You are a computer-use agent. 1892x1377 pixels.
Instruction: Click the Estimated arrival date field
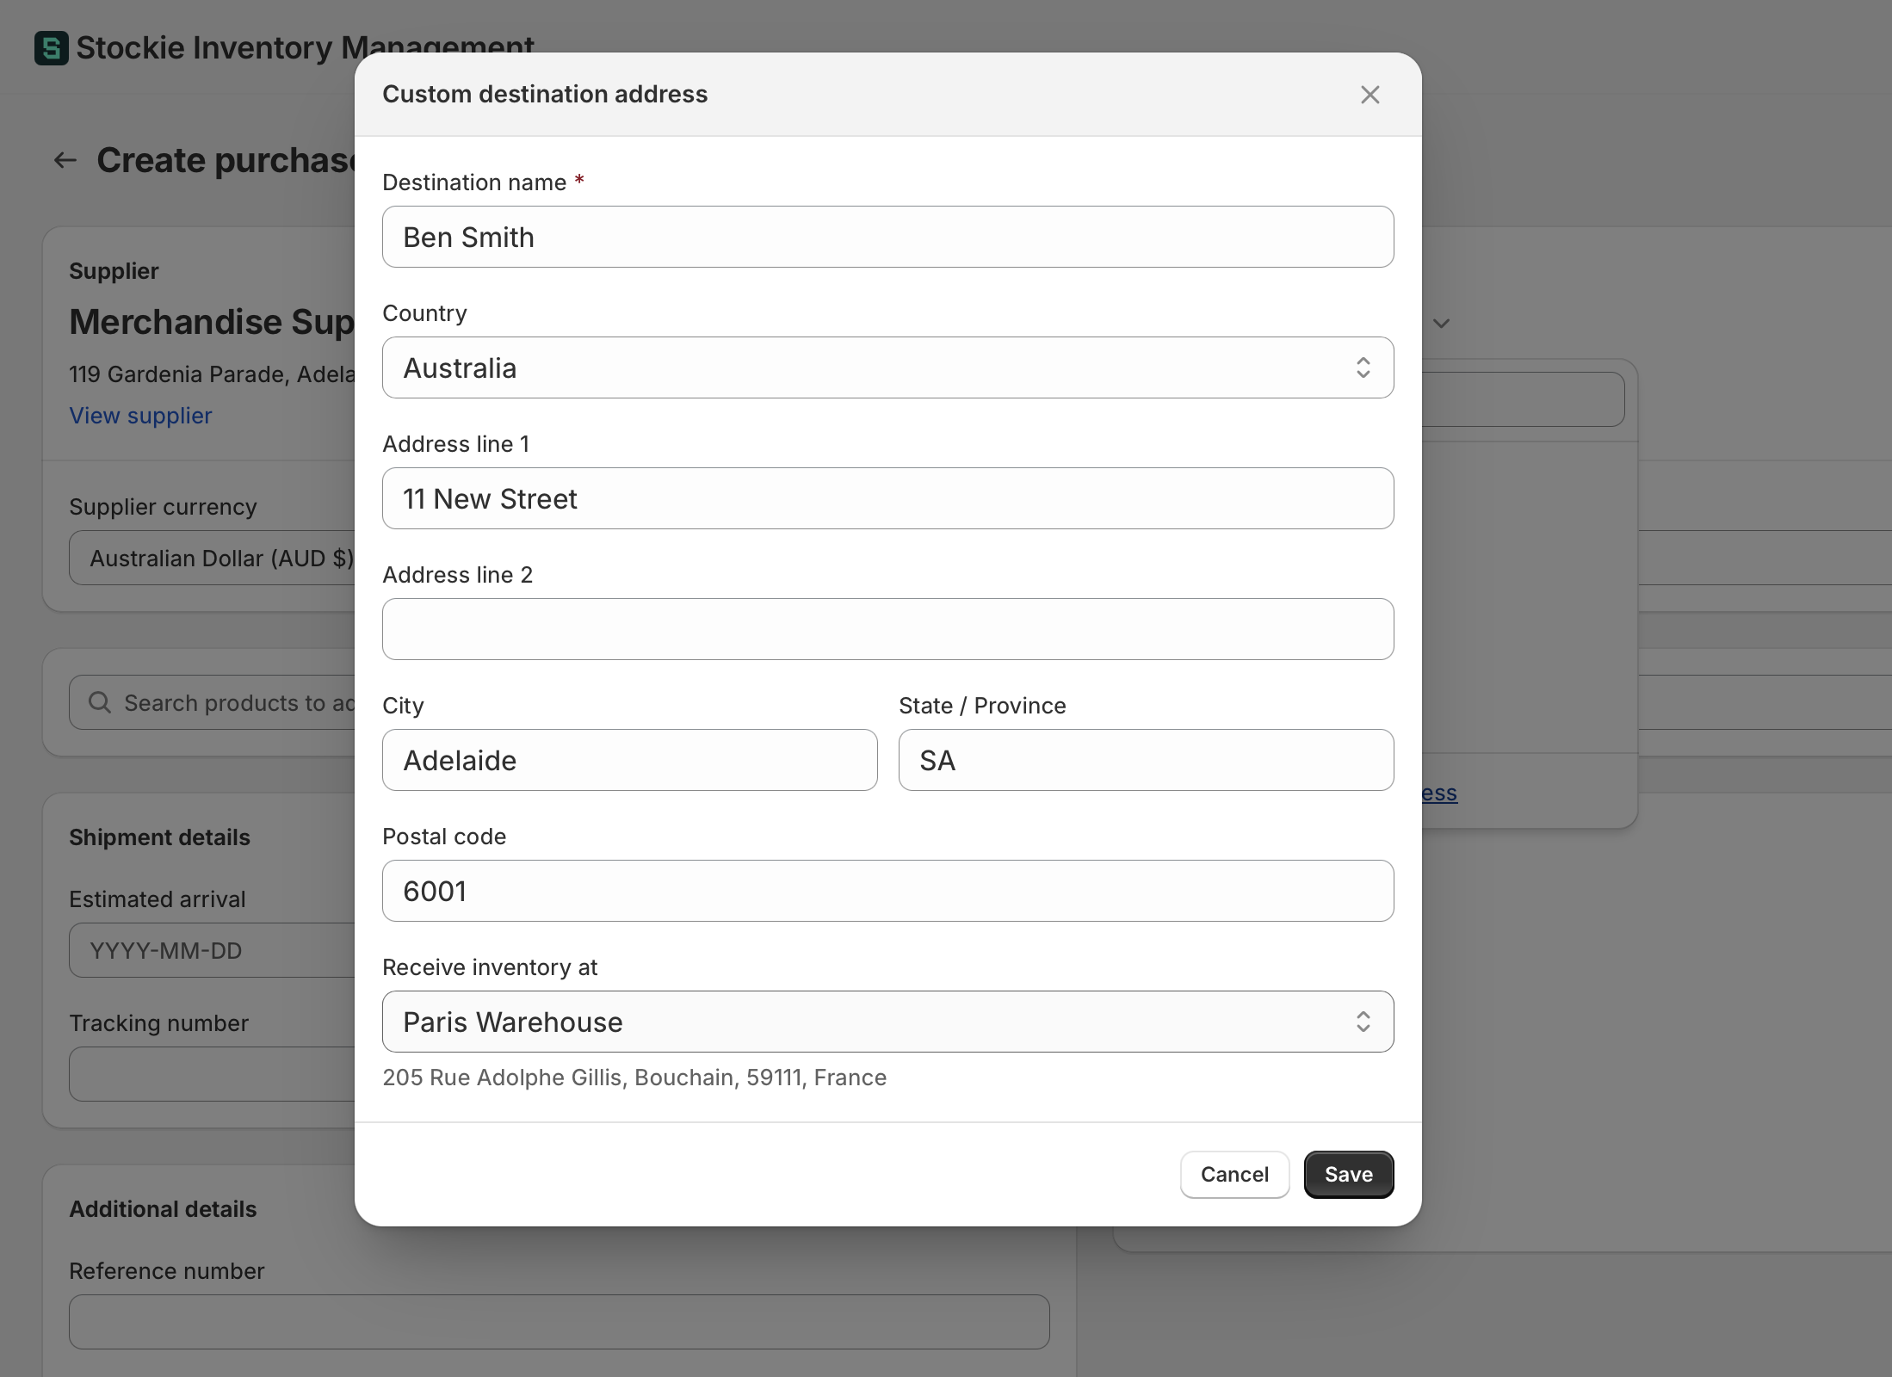pos(213,950)
